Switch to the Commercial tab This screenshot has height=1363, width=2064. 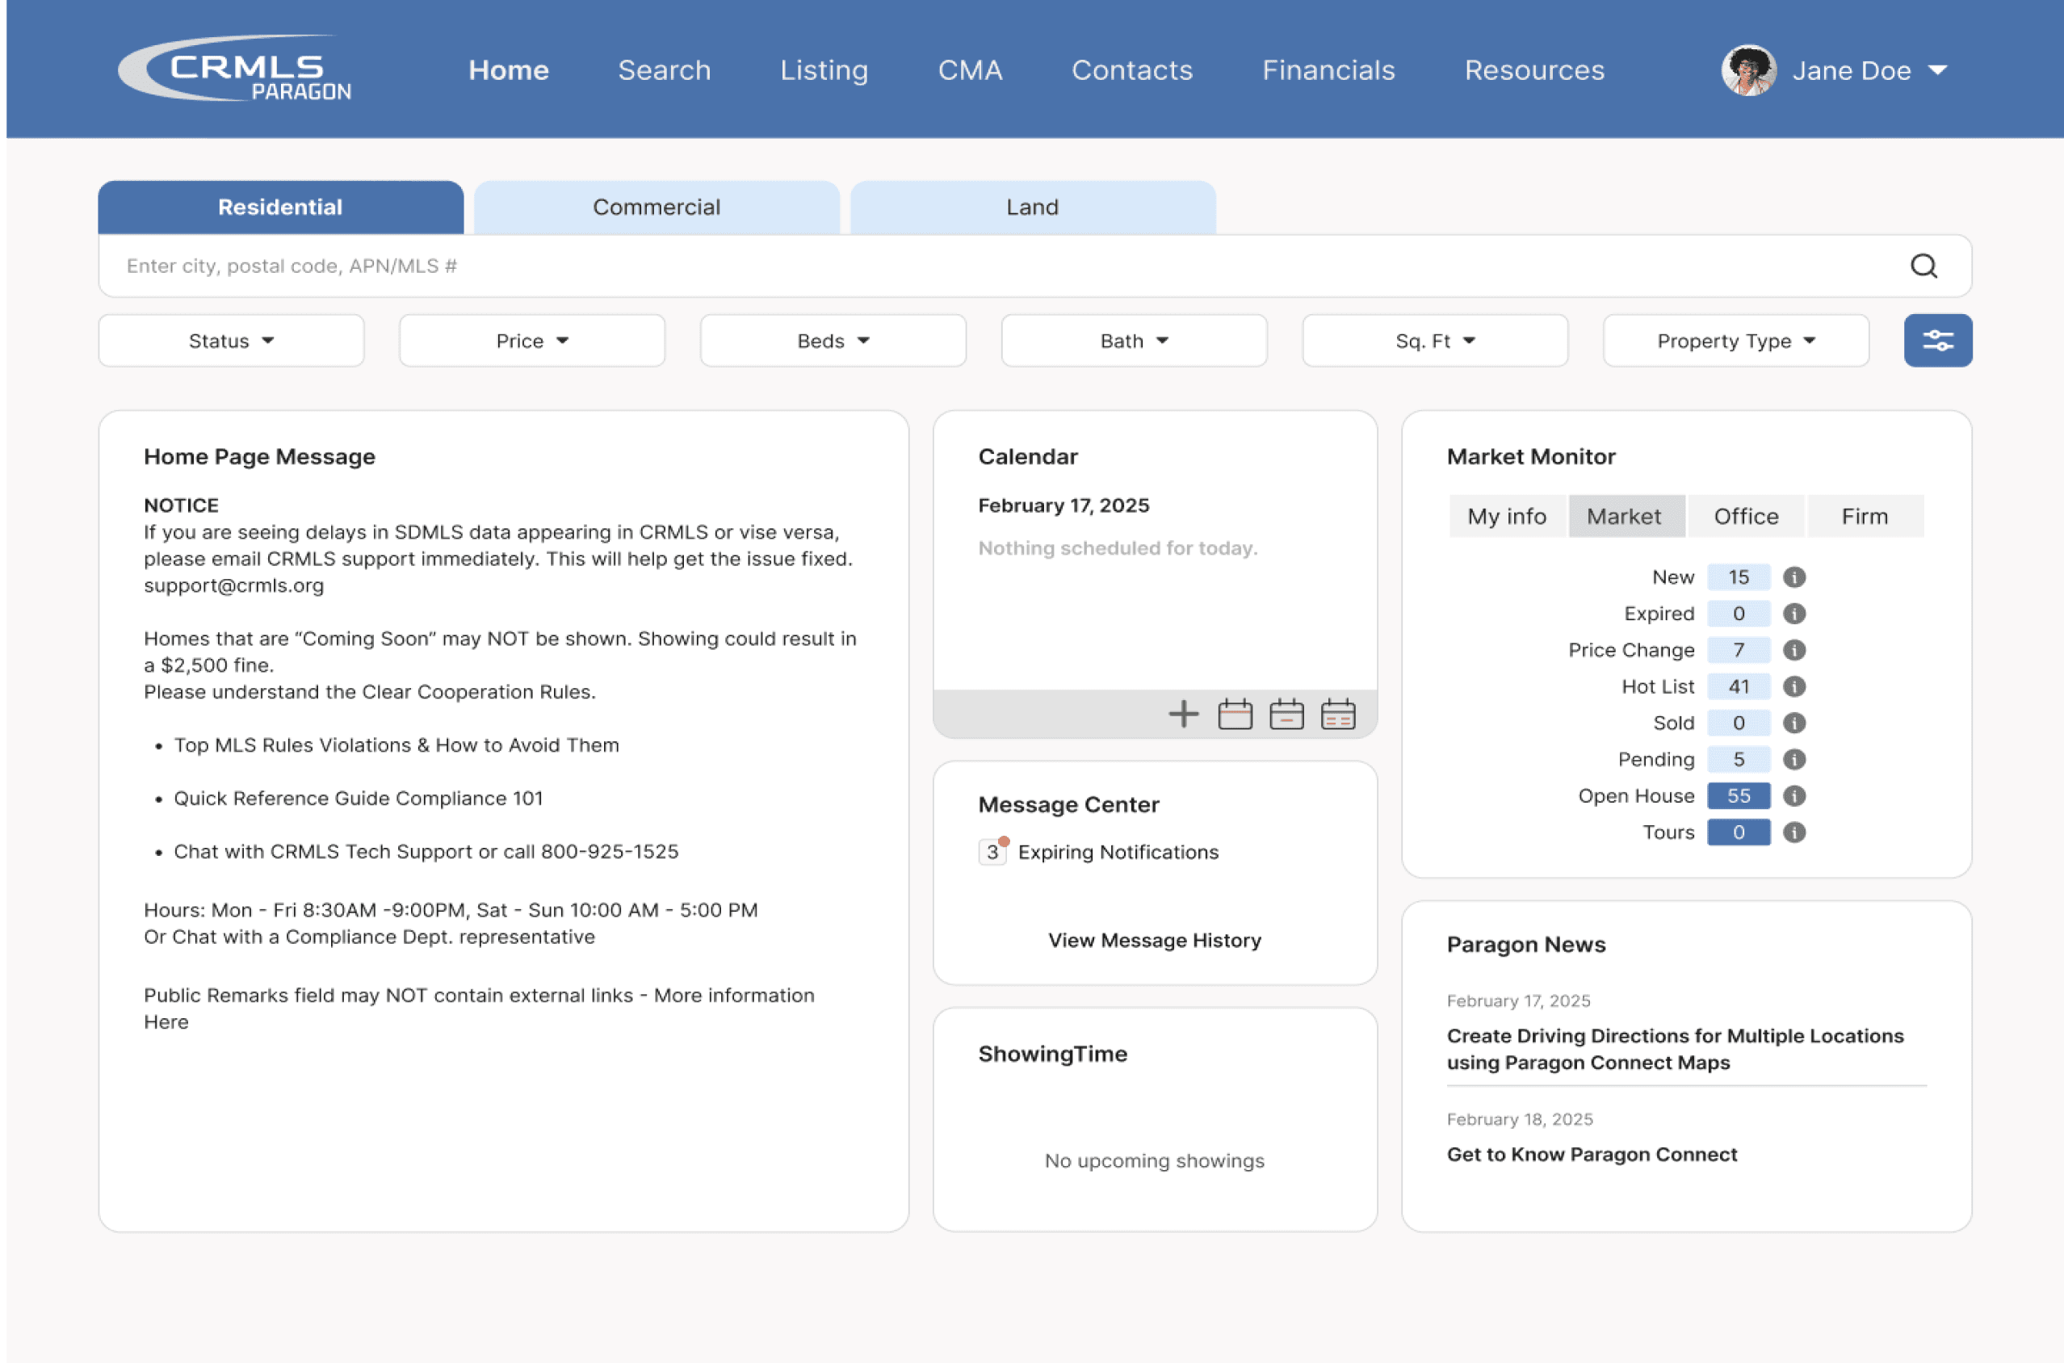click(x=657, y=207)
